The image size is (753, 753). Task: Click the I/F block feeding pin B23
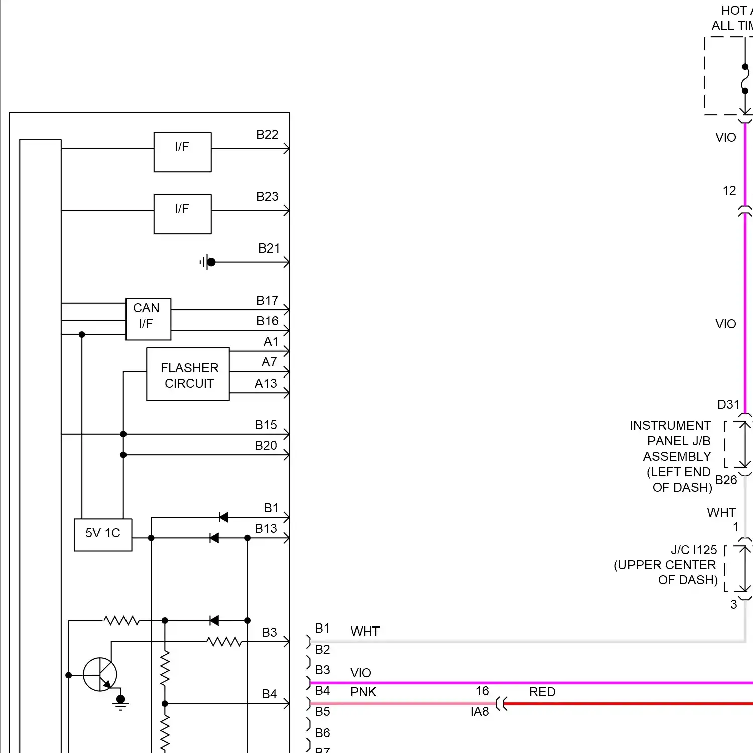pyautogui.click(x=182, y=214)
